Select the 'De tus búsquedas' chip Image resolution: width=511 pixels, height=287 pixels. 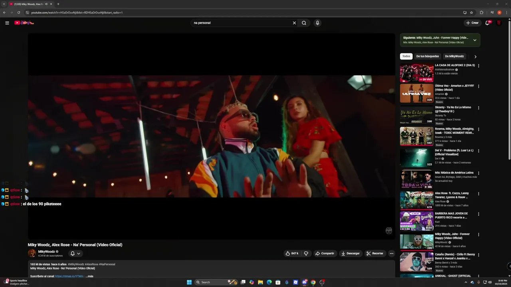[427, 56]
